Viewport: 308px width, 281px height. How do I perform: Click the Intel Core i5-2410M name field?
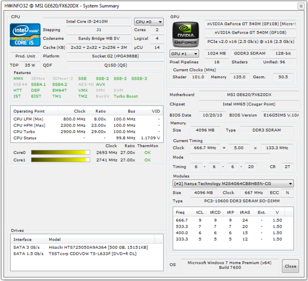tap(87, 22)
